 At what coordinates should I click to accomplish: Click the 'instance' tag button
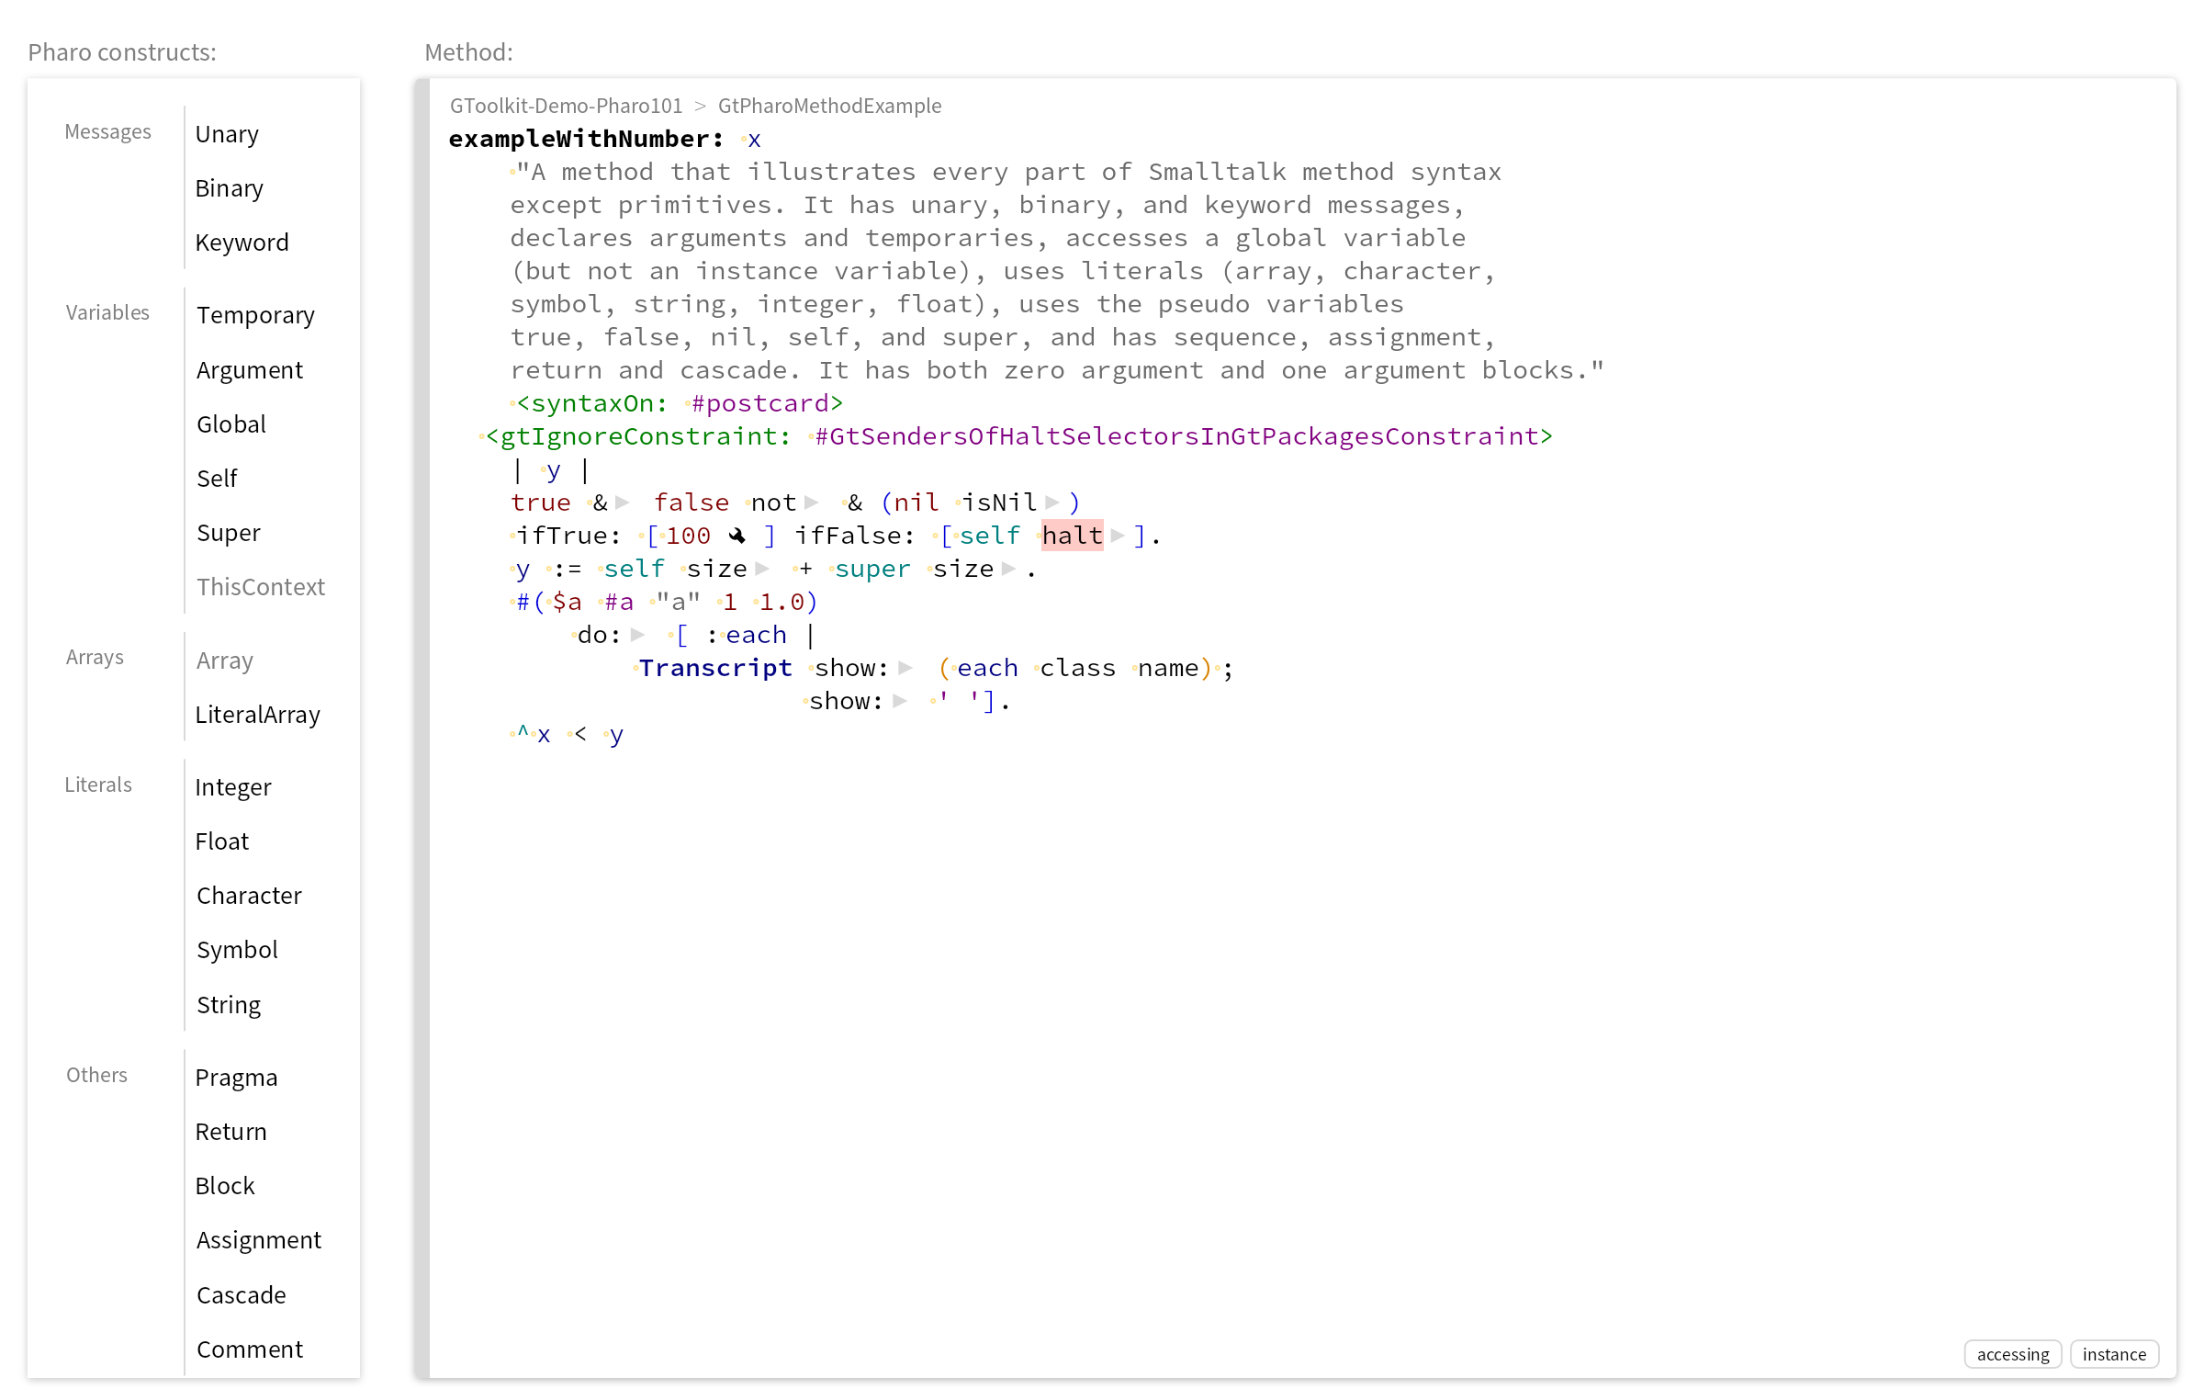(x=2114, y=1354)
